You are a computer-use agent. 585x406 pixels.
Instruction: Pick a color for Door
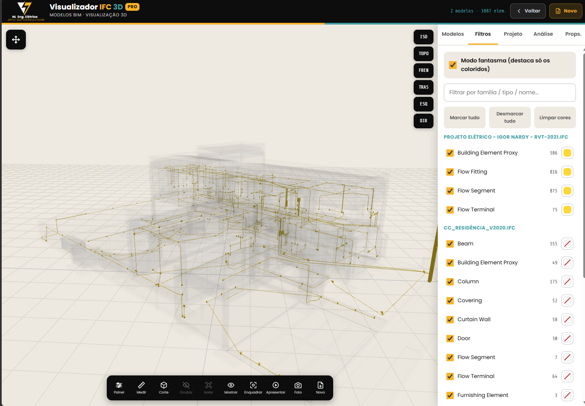(567, 338)
